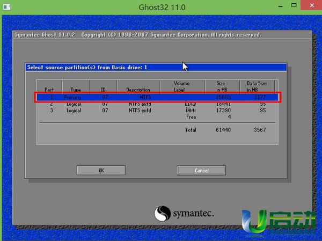This screenshot has height=241, width=322.
Task: Click the Data Size in MB column header
Action: tap(257, 86)
